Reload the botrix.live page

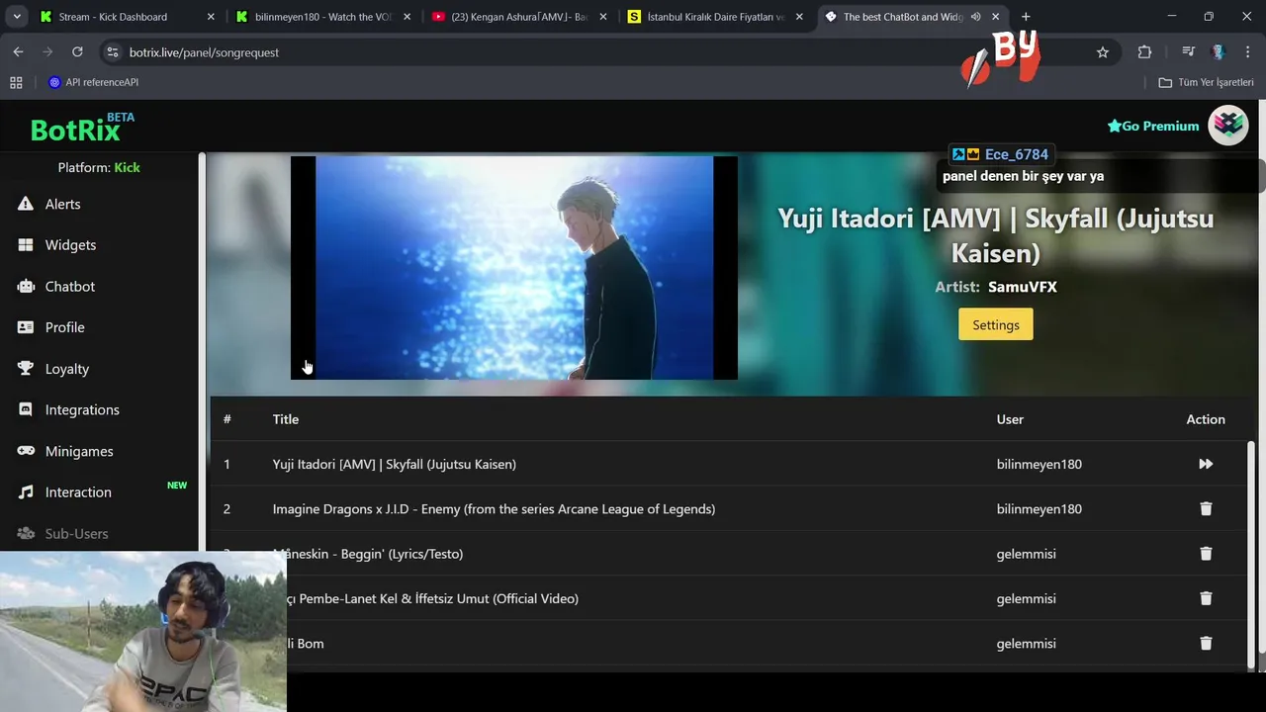point(77,52)
